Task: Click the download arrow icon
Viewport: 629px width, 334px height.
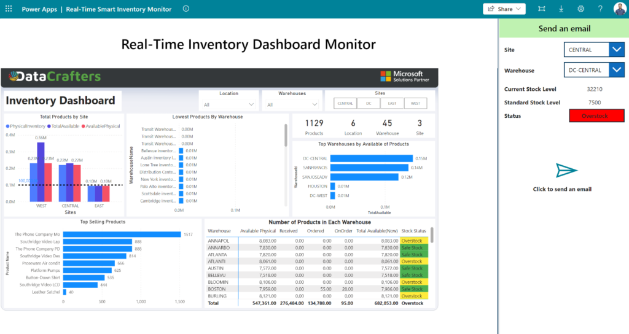Action: click(x=561, y=9)
